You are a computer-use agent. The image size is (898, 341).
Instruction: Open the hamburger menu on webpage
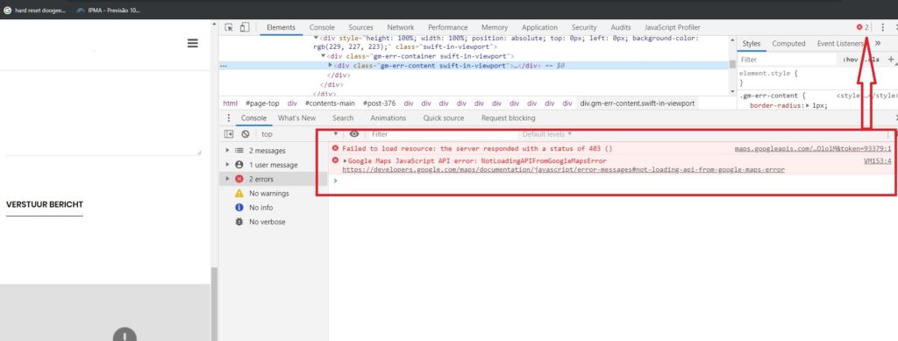192,44
